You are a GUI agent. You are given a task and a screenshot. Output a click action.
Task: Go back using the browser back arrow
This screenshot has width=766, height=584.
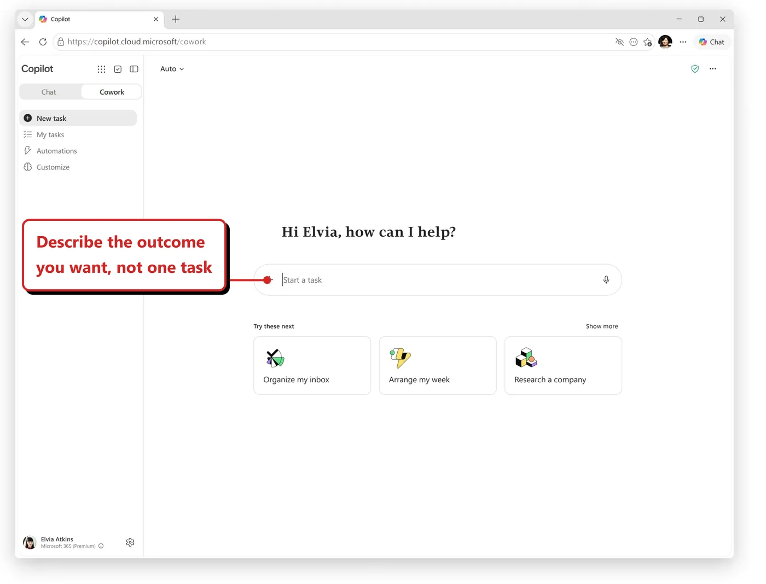tap(25, 42)
